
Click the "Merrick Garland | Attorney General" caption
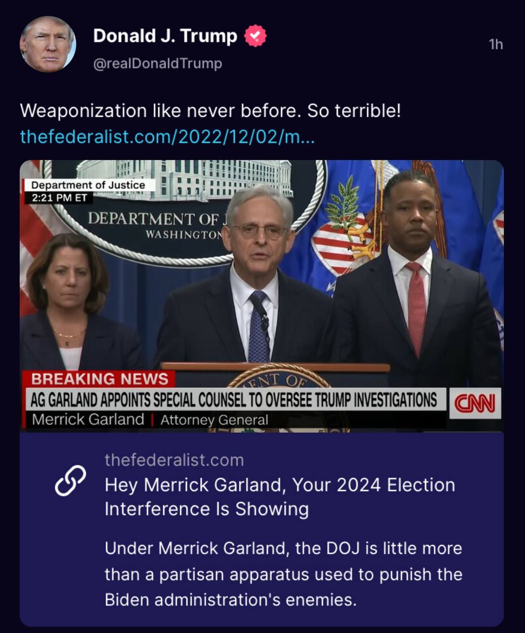tap(150, 420)
